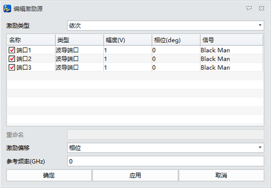Select the 端口2 name cell
Image resolution: width=271 pixels, height=188 pixels.
(x=31, y=59)
